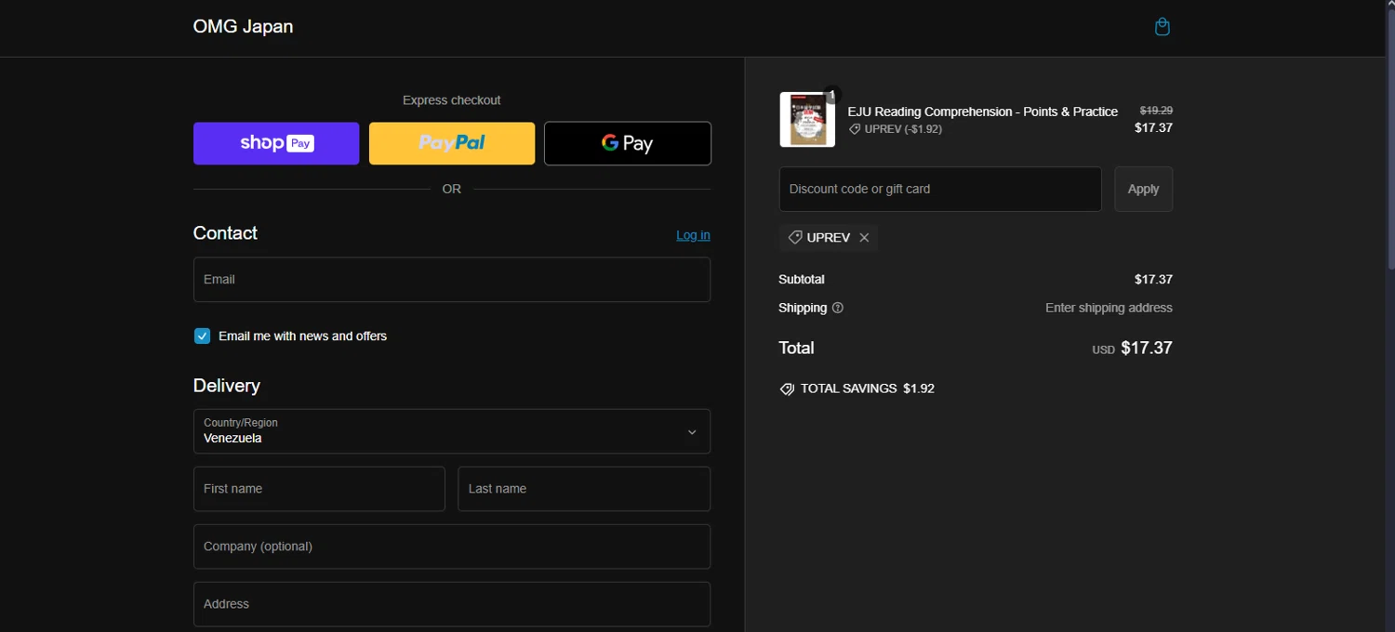Remove the UPREV discount code with X
The width and height of the screenshot is (1395, 632).
click(x=864, y=238)
